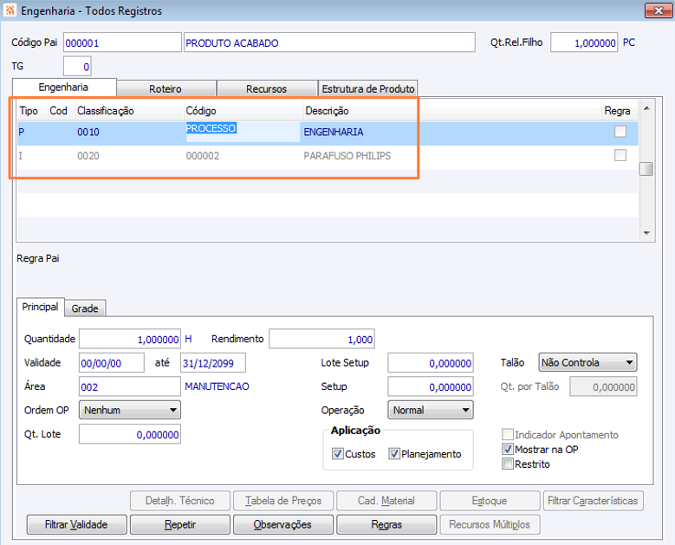Click the grid scrollbar up arrow
675x545 pixels.
[x=646, y=108]
